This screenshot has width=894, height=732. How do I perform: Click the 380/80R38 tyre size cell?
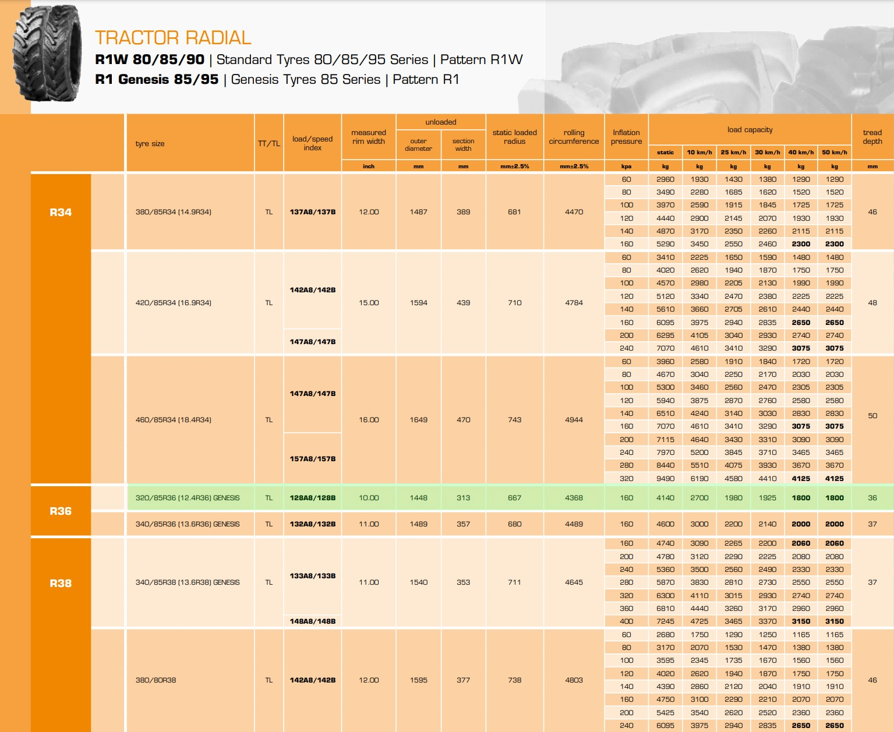click(156, 680)
